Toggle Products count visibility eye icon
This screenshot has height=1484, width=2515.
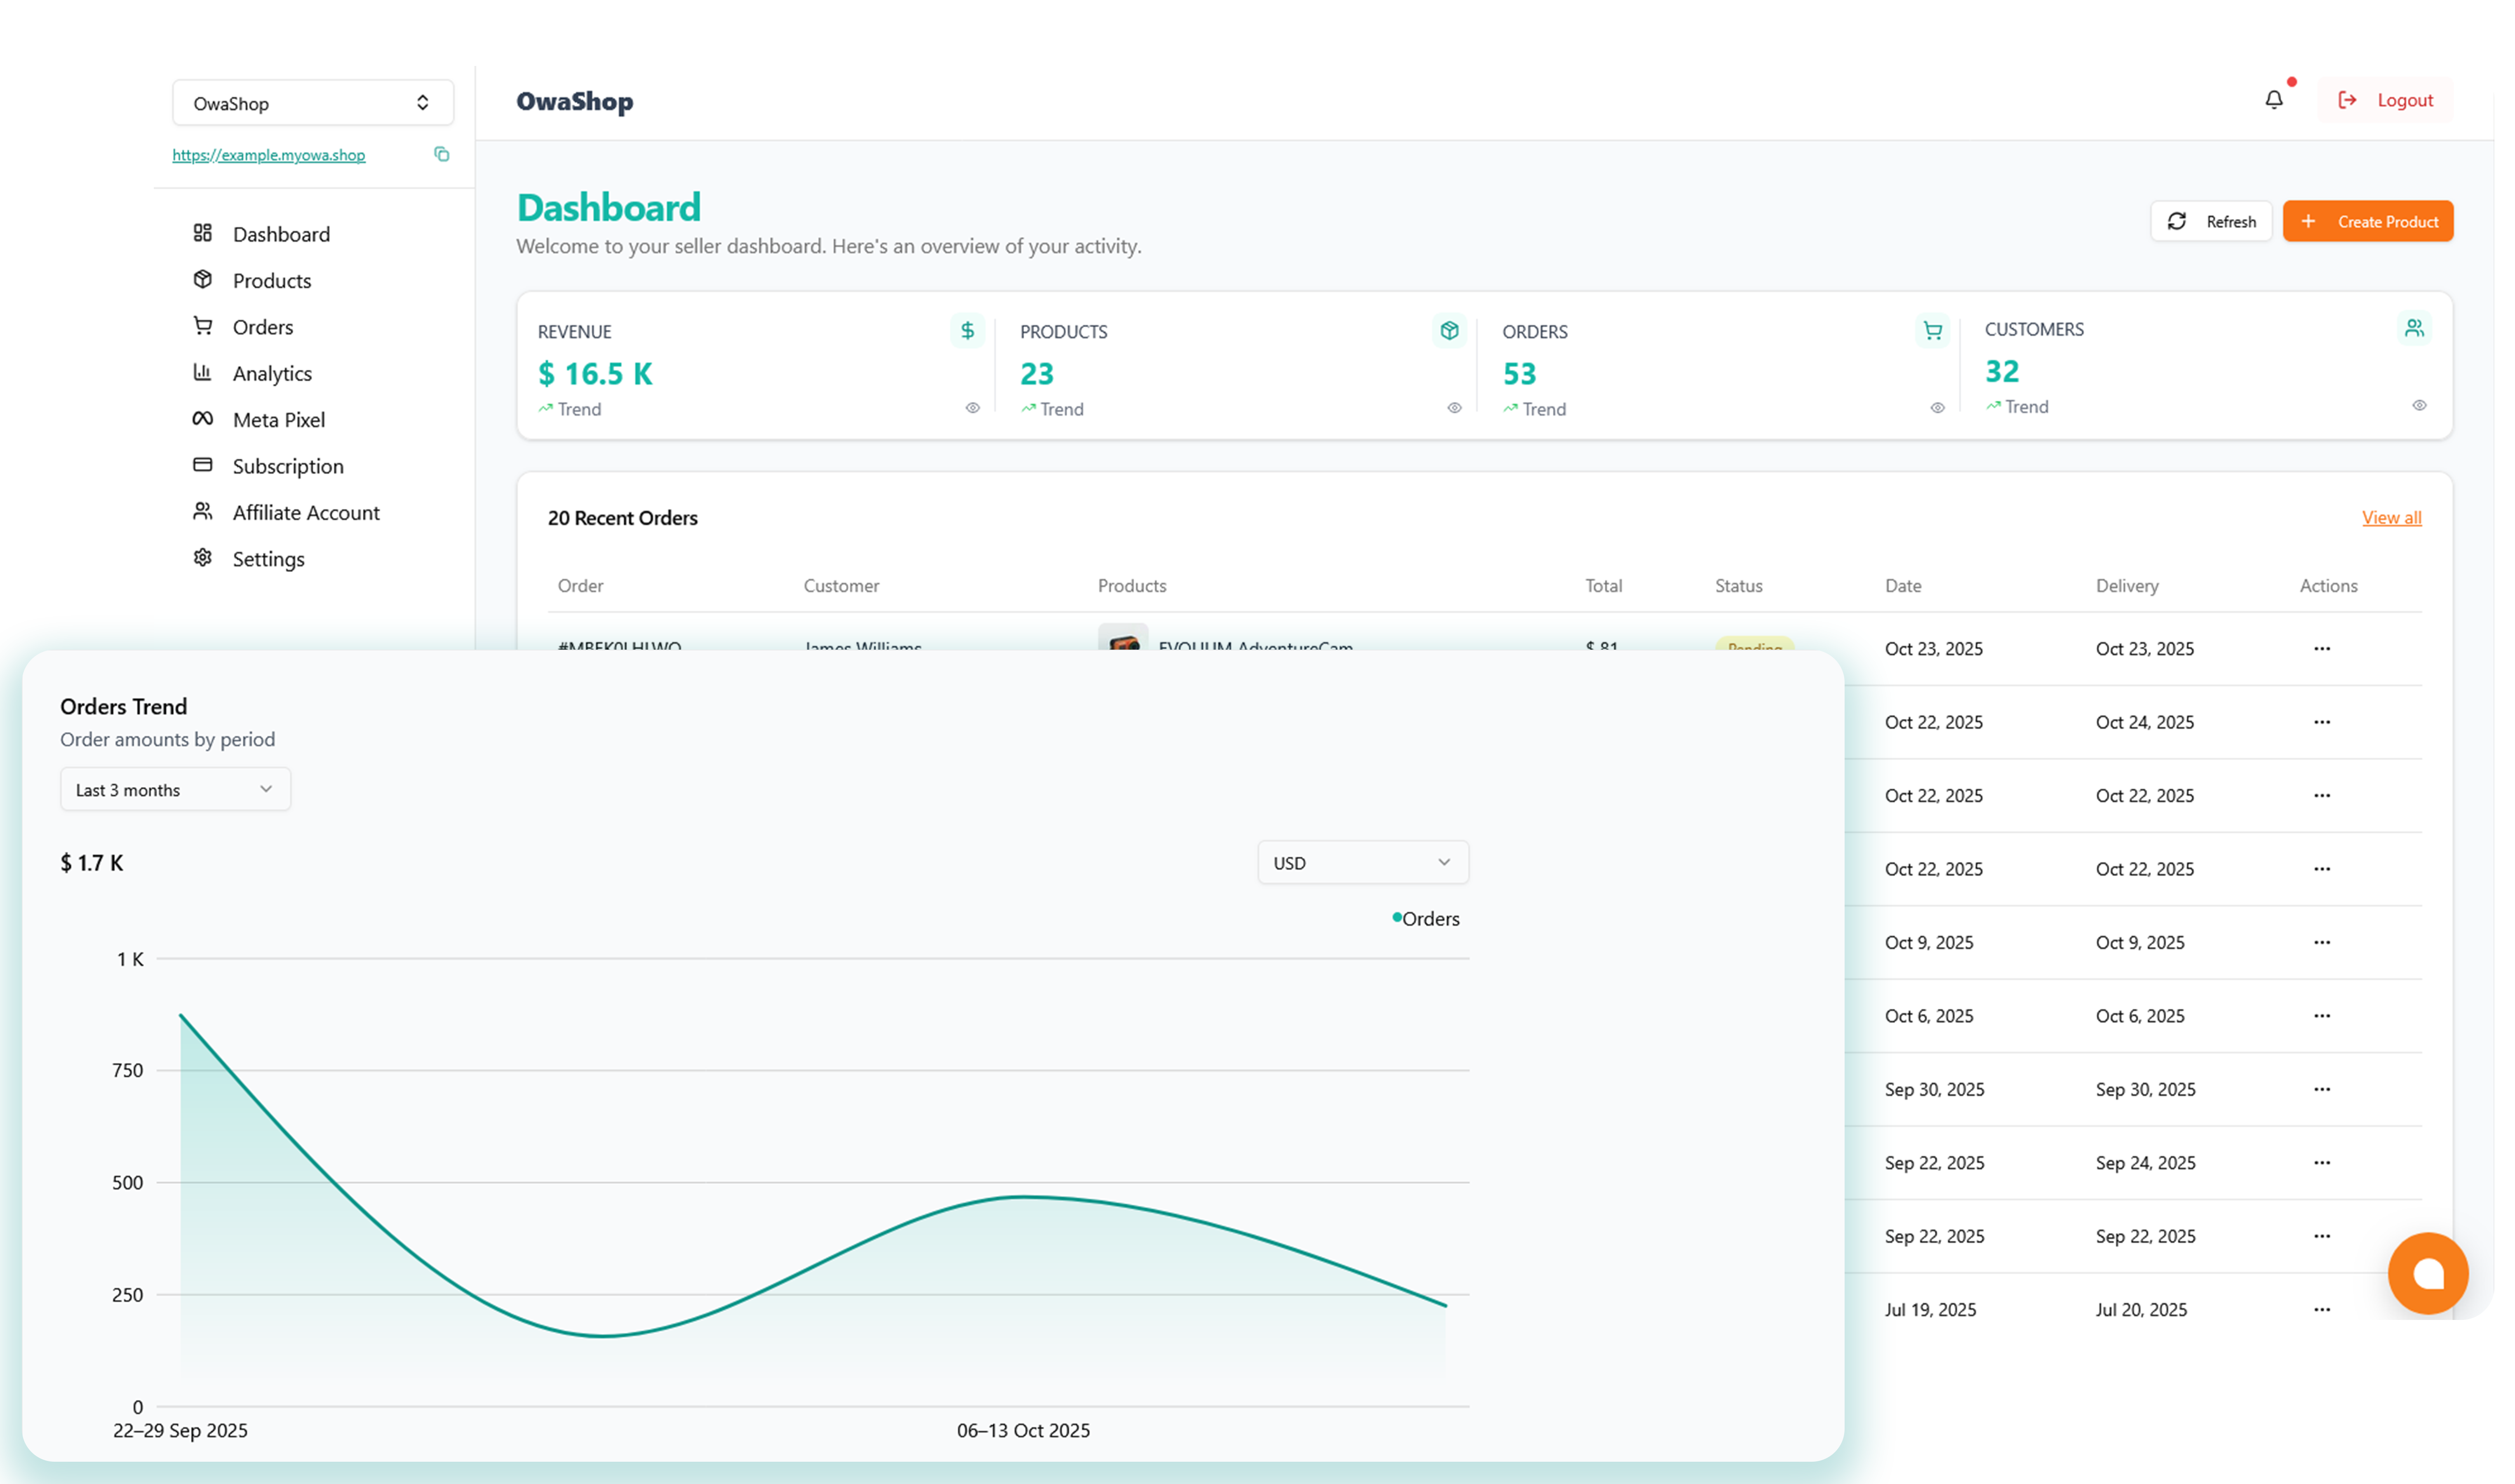(1454, 408)
